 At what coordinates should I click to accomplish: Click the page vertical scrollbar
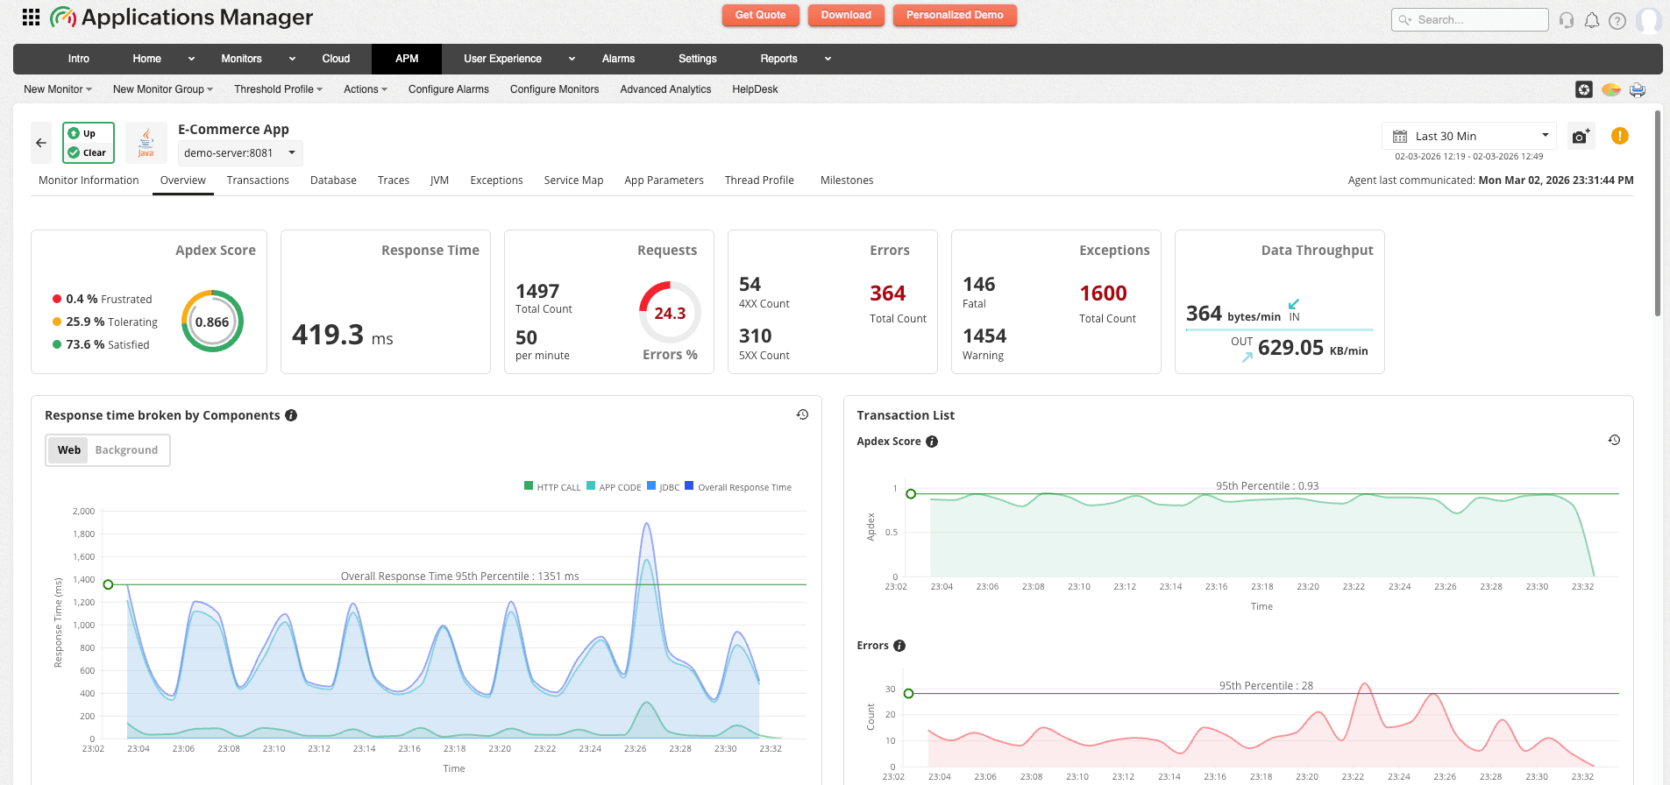1657,213
